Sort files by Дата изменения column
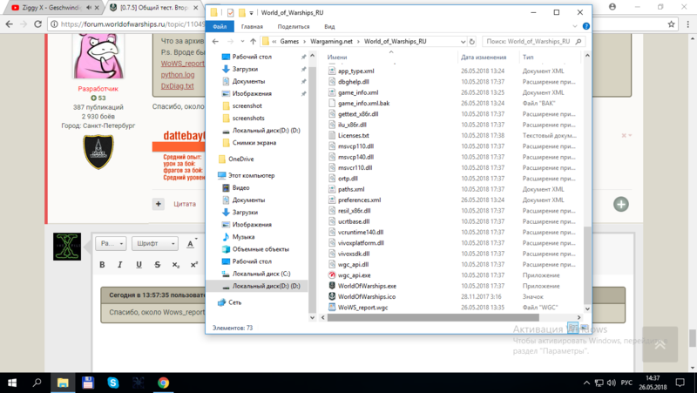 coord(484,57)
